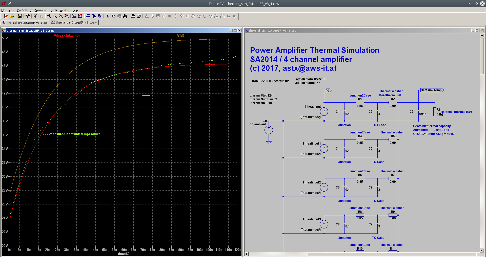Switch to thermal_sim_2stageEF_v3_1.asc tab
This screenshot has width=486, height=257.
click(25, 23)
